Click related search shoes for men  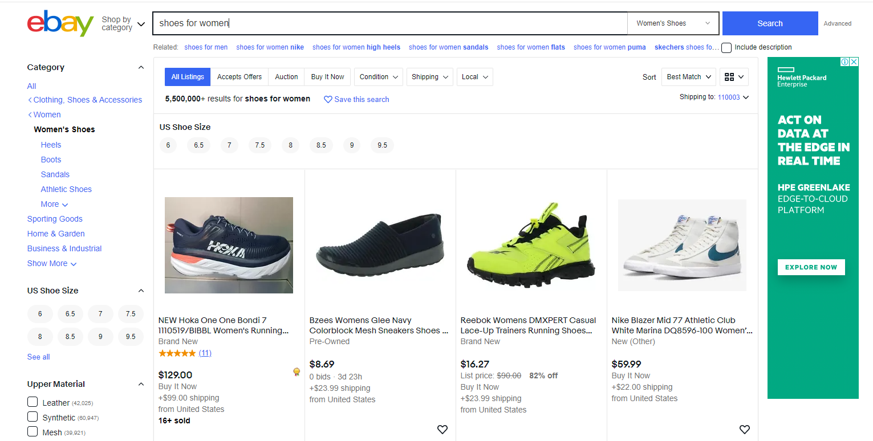pos(206,47)
